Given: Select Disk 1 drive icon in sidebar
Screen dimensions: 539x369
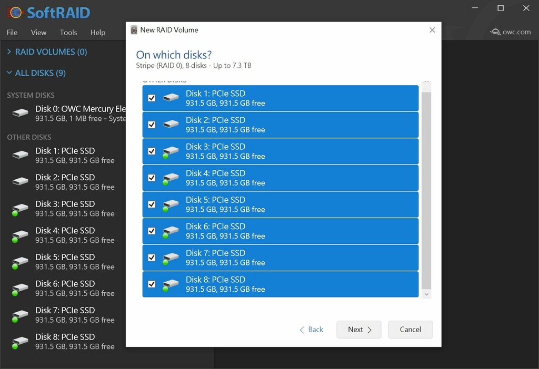Looking at the screenshot, I should point(21,155).
